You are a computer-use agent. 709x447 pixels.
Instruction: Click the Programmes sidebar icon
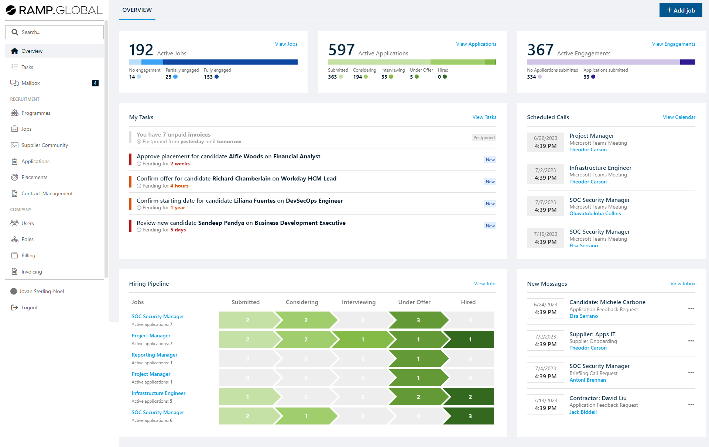click(14, 113)
